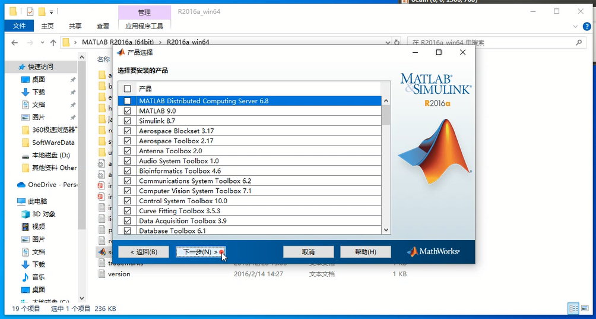
Task: Open 文档 documents in Quick access
Action: pos(39,105)
